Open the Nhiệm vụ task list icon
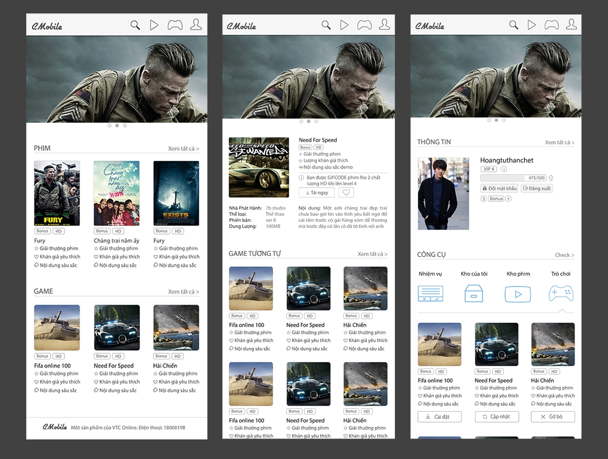The height and width of the screenshot is (459, 608). coord(431,293)
